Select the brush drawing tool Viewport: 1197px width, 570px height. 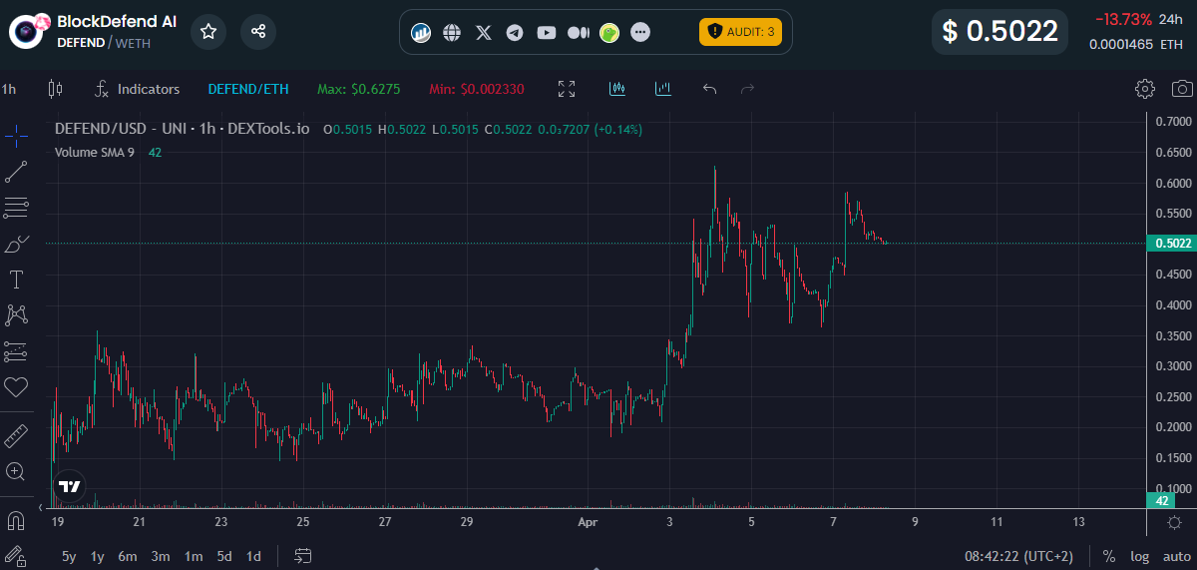click(16, 244)
